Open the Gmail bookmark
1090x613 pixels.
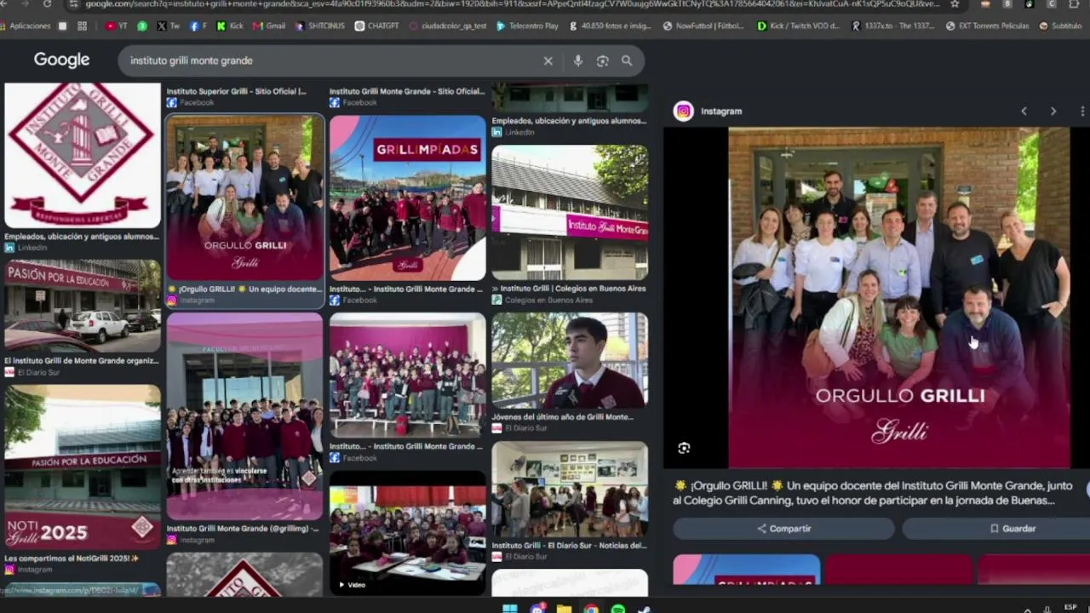click(x=269, y=26)
